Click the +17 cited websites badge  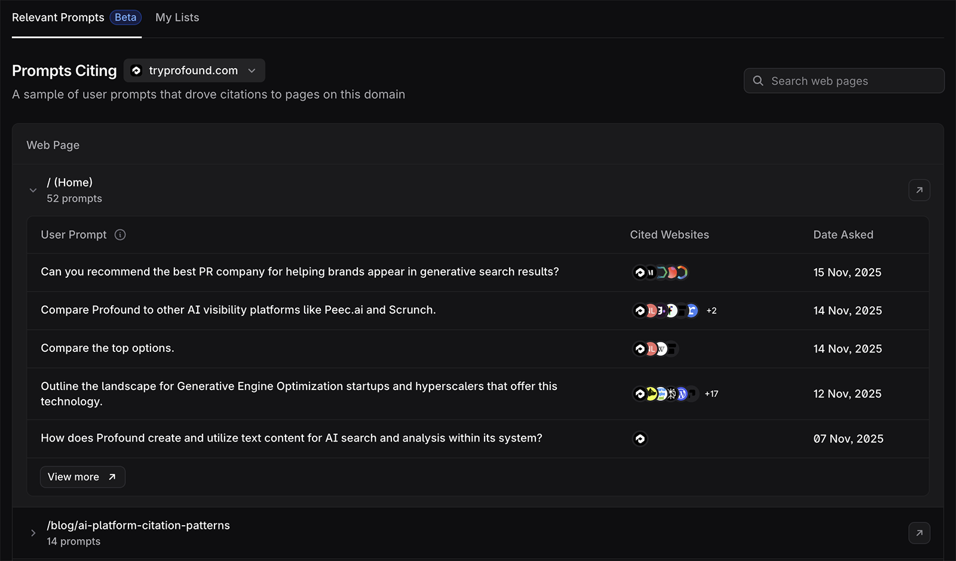coord(711,394)
